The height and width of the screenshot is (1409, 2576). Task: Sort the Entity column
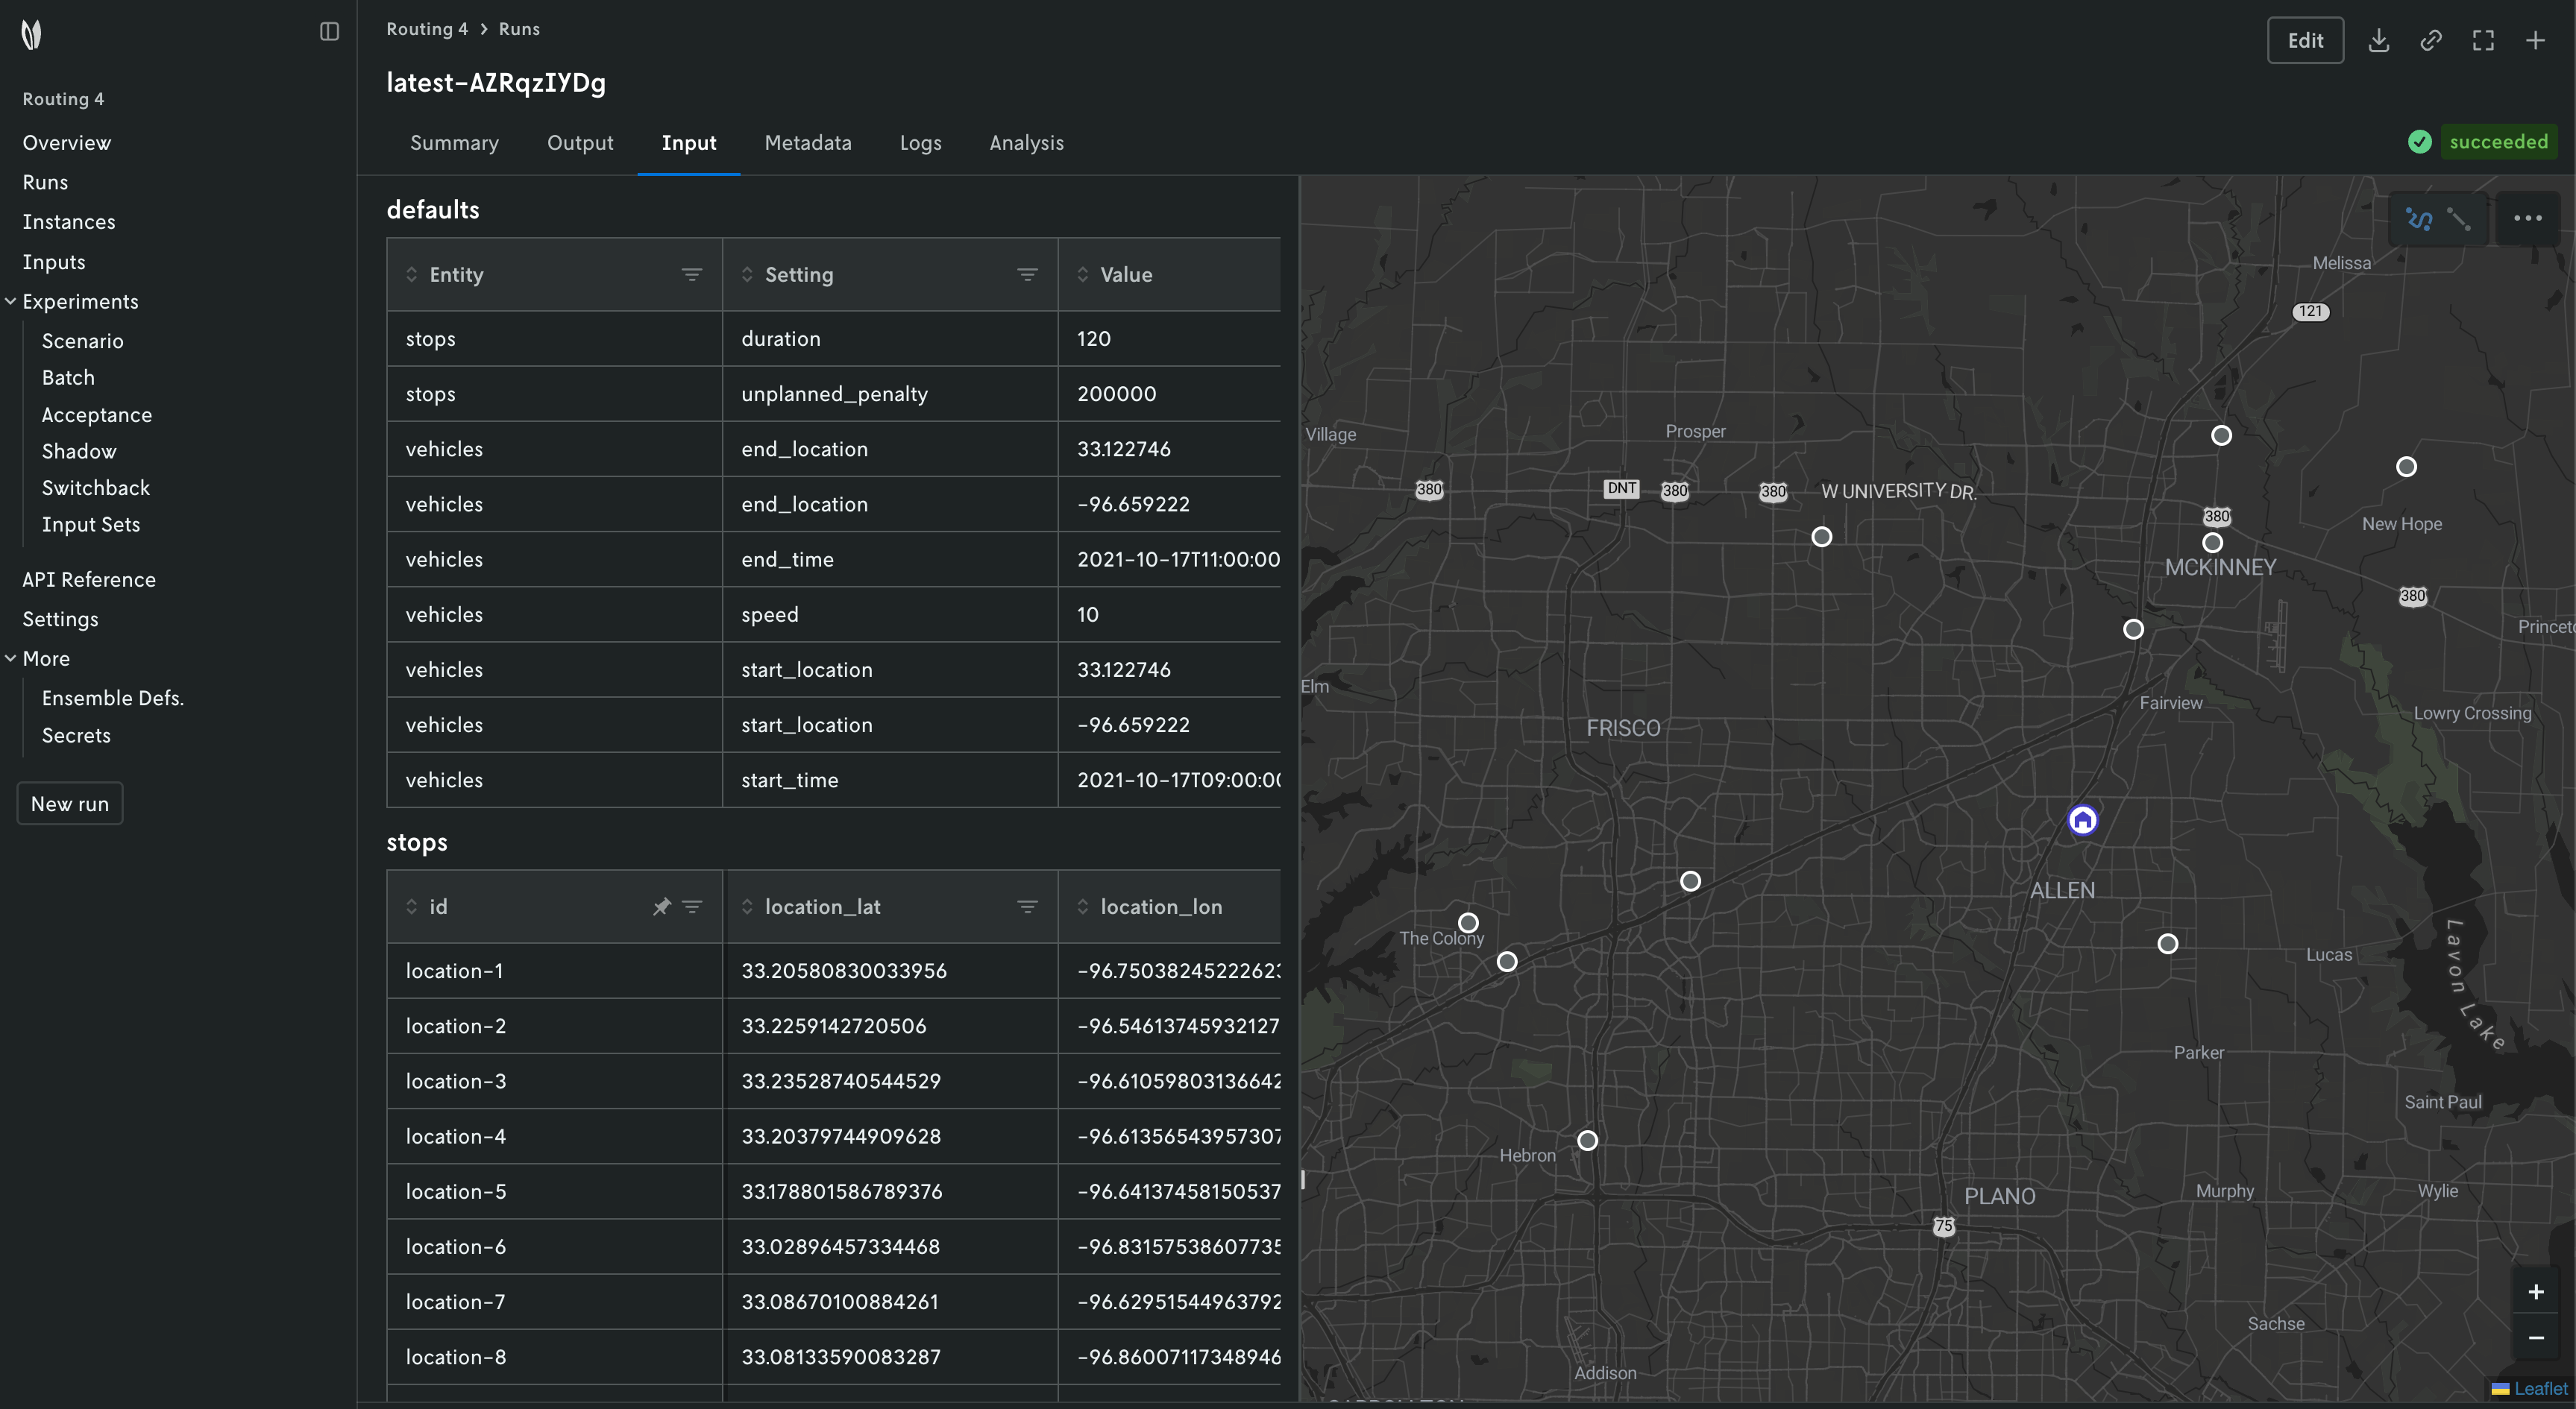click(x=411, y=275)
